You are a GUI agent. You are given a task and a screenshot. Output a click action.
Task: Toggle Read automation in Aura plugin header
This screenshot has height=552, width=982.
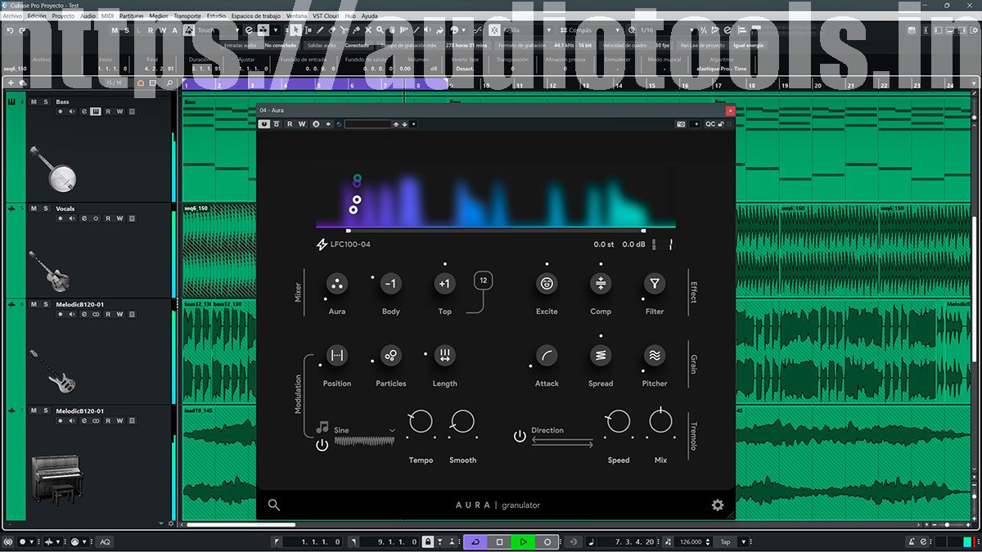(290, 124)
